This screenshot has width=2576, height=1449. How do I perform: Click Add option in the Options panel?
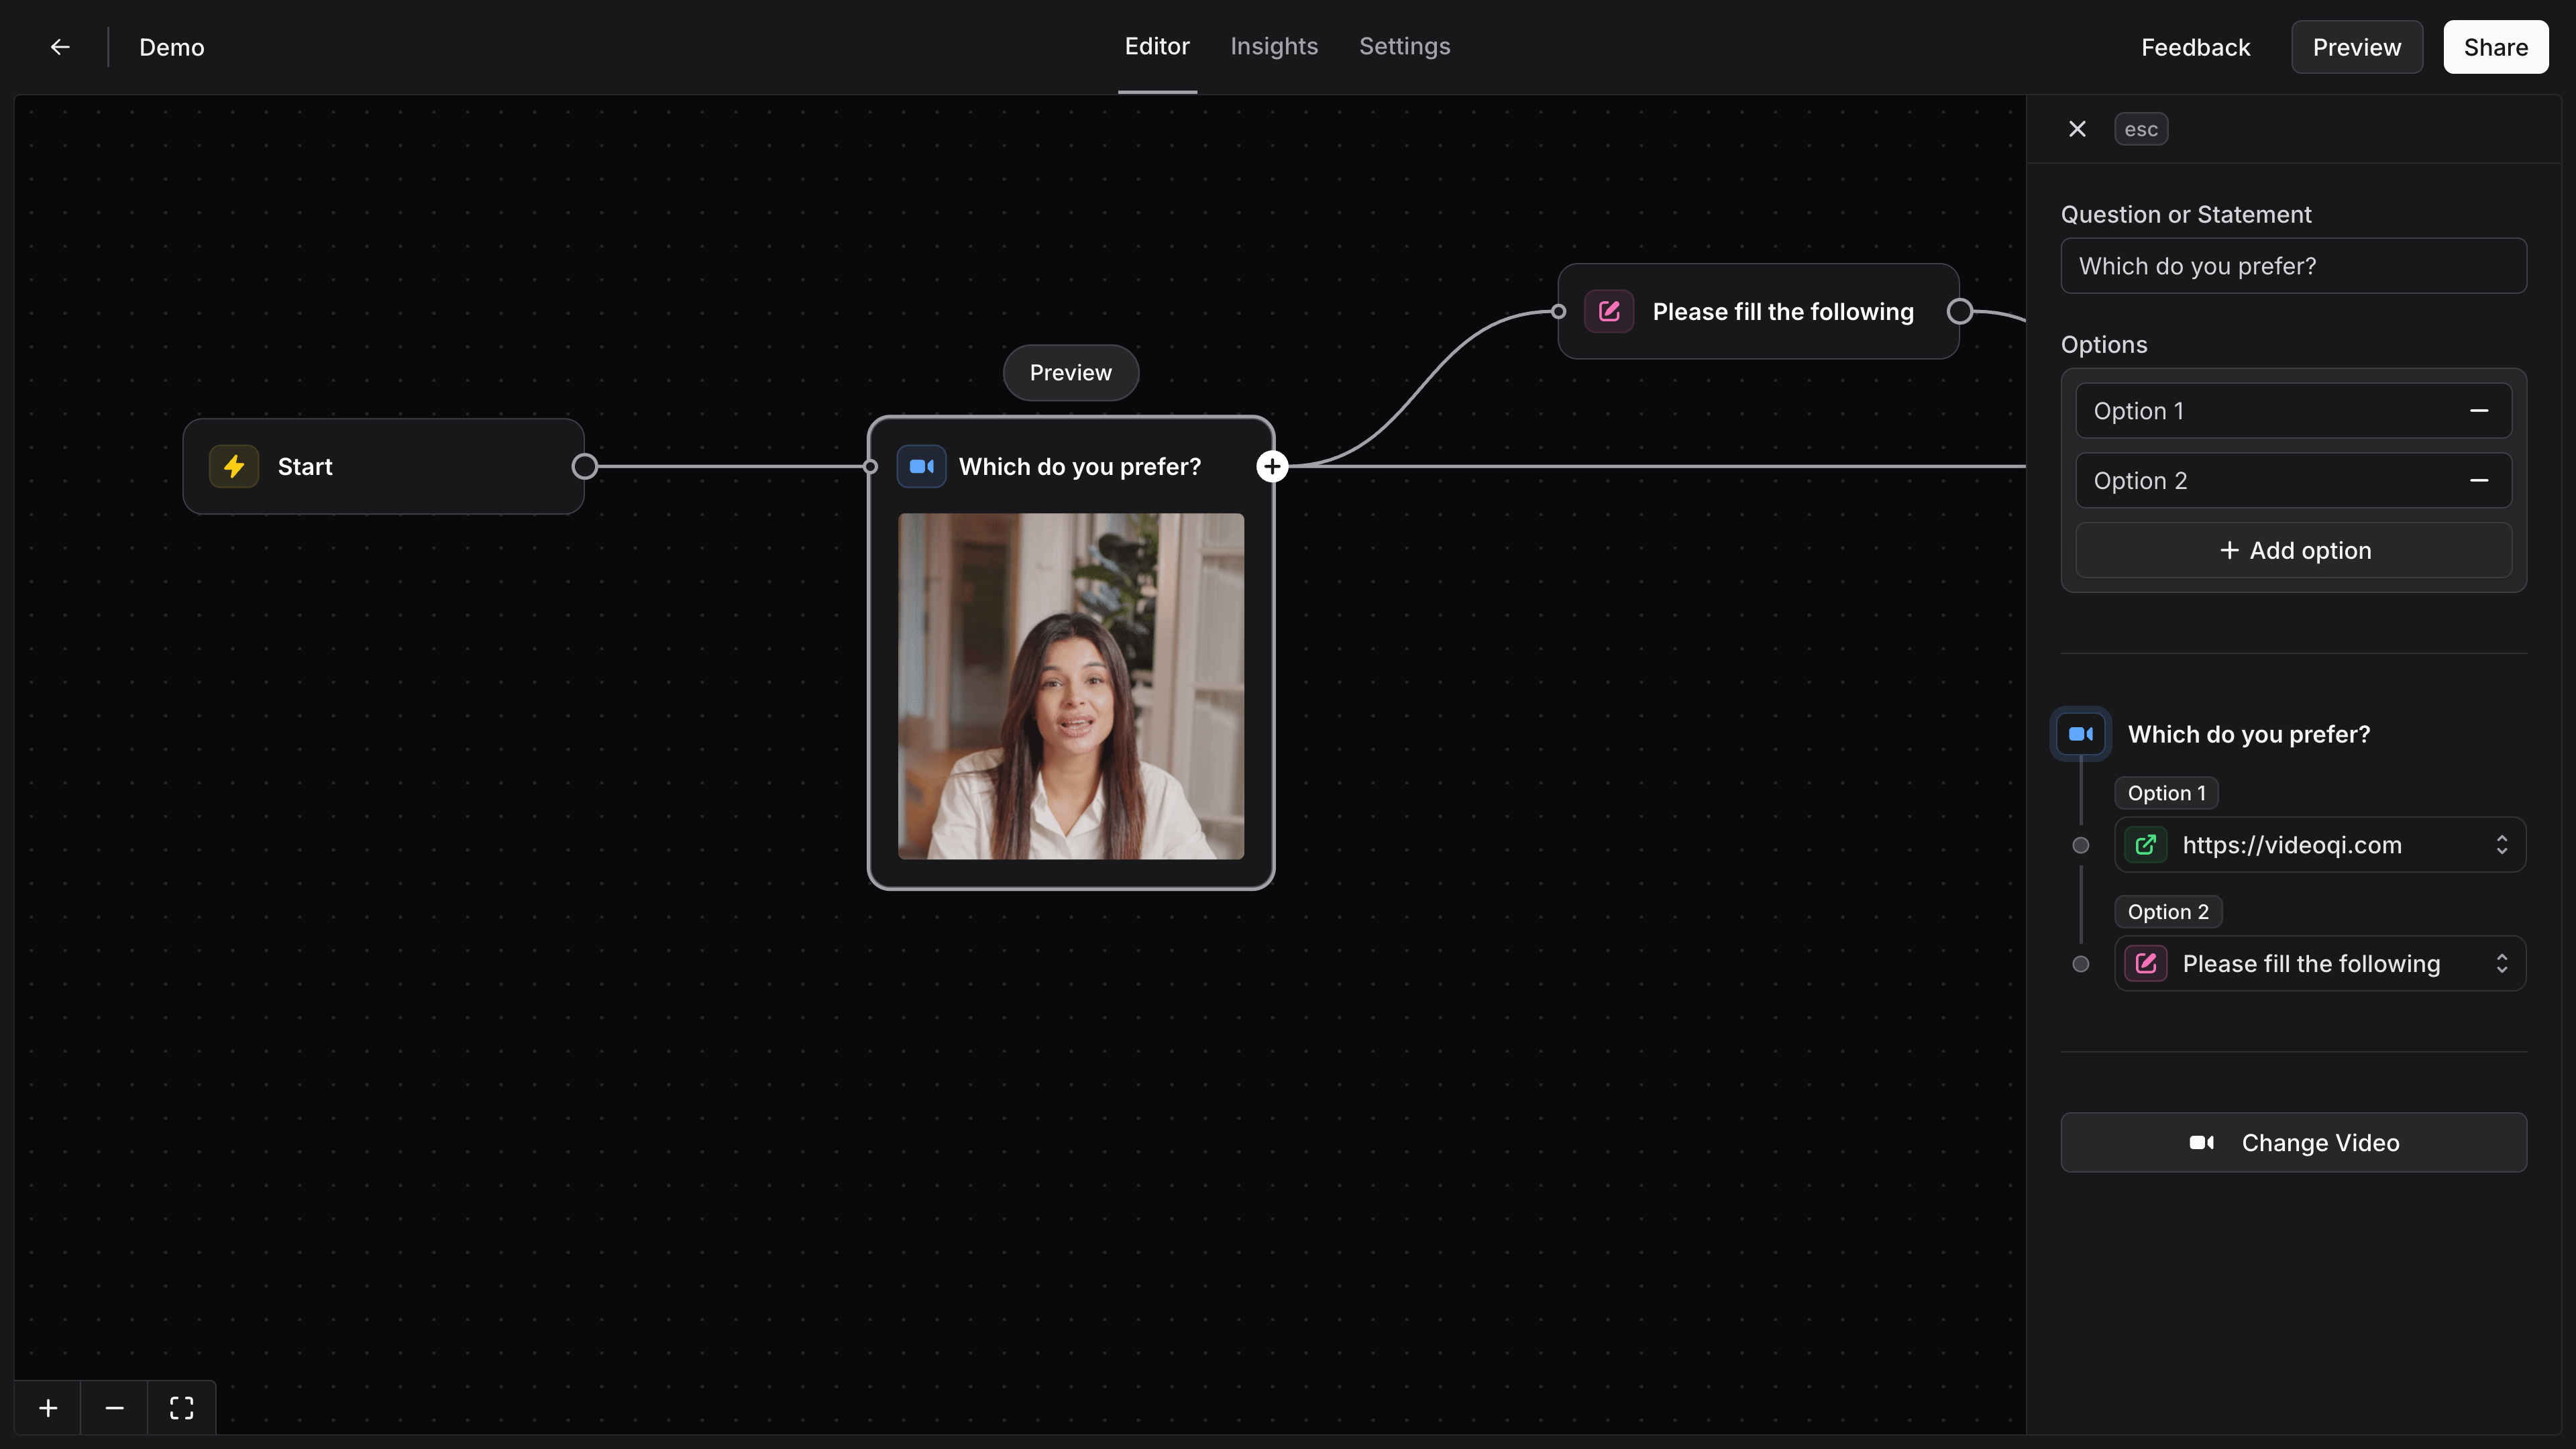(x=2293, y=550)
